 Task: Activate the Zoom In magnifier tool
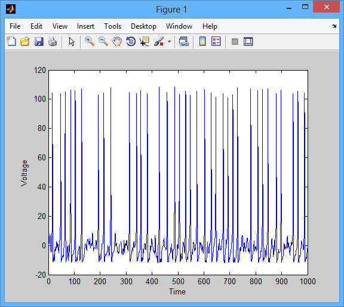(90, 41)
